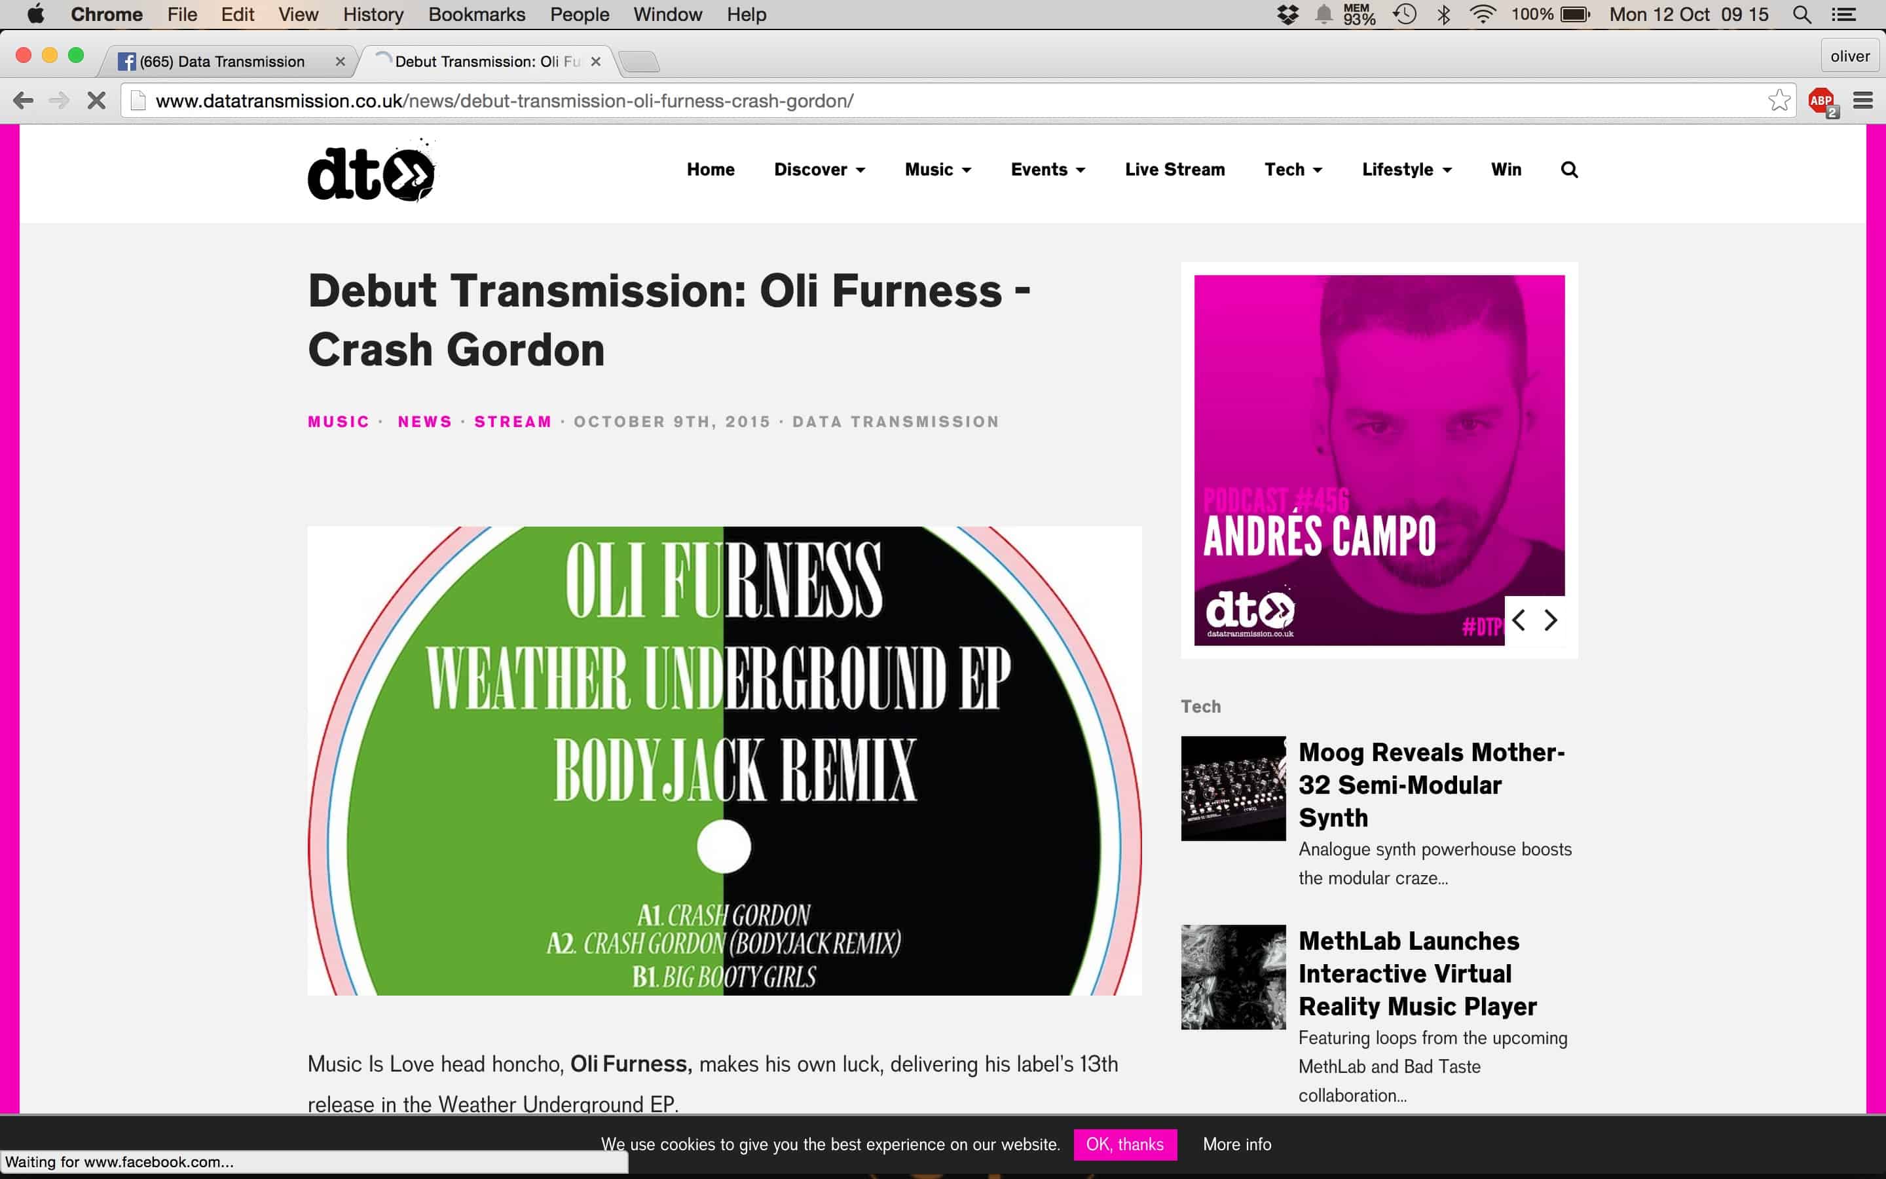Click in the URL address bar

pyautogui.click(x=951, y=101)
